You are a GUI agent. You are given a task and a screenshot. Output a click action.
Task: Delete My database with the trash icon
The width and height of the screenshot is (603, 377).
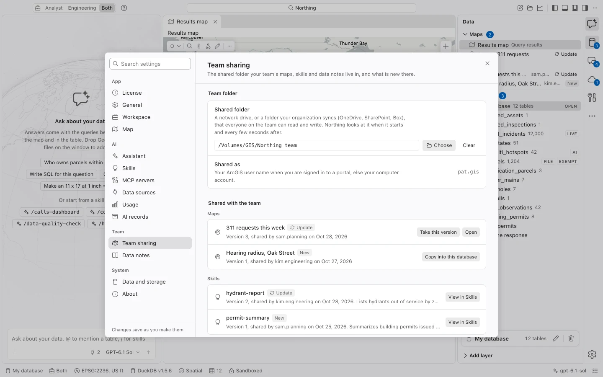coord(571,338)
